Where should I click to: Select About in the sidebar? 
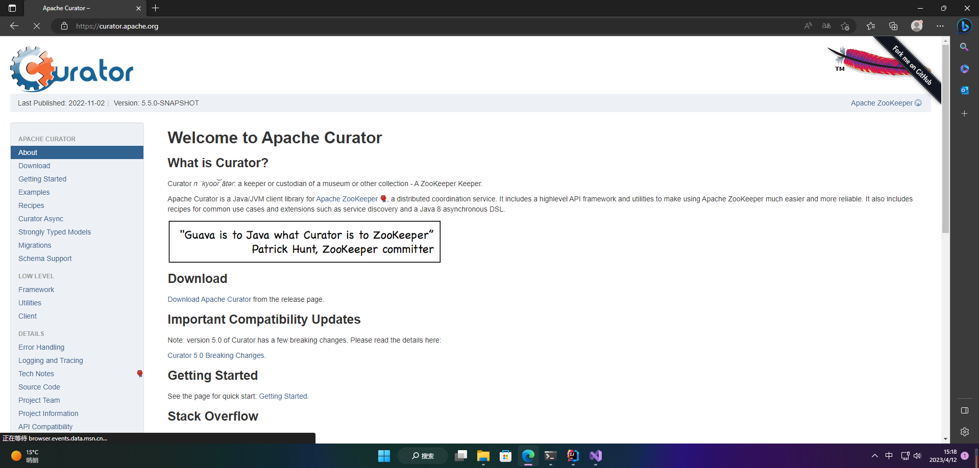(77, 152)
